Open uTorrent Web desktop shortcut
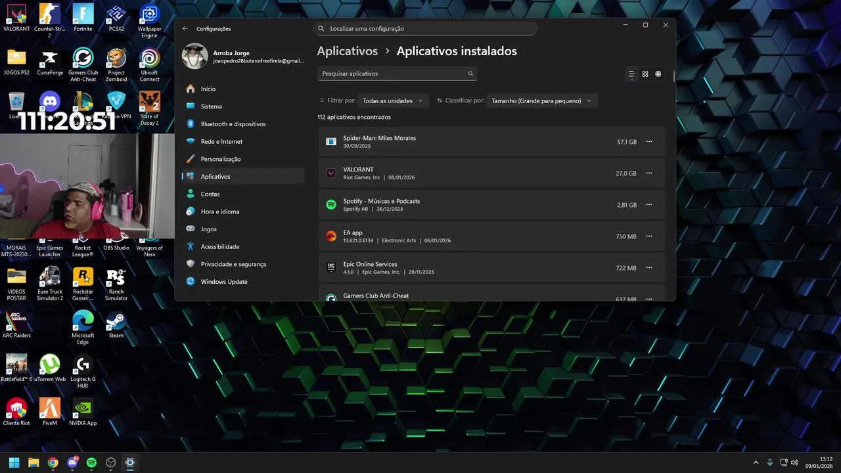The height and width of the screenshot is (473, 841). tap(49, 369)
